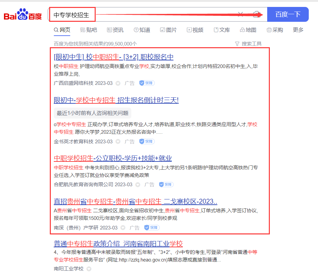318x277 pixels.
Task: Switch to the 视频 tab
Action: click(x=195, y=30)
